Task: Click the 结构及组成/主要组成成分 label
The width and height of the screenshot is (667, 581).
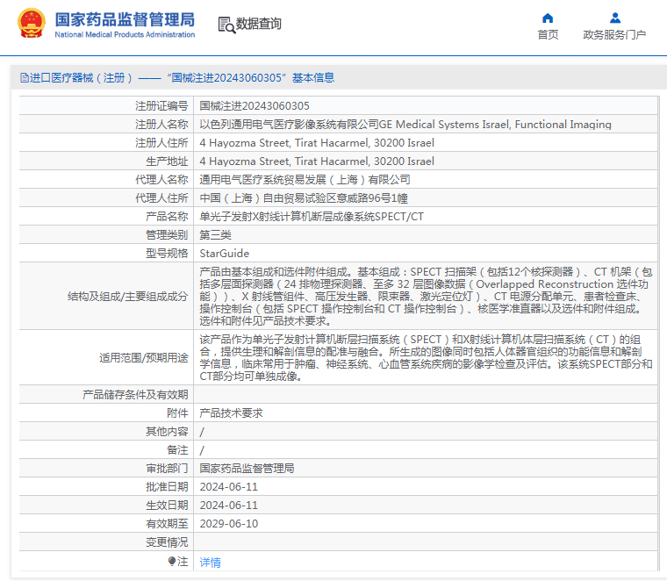Action: [127, 297]
